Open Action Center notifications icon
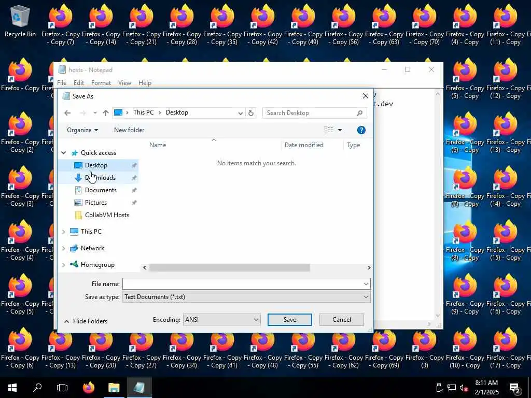The image size is (531, 398). [515, 388]
